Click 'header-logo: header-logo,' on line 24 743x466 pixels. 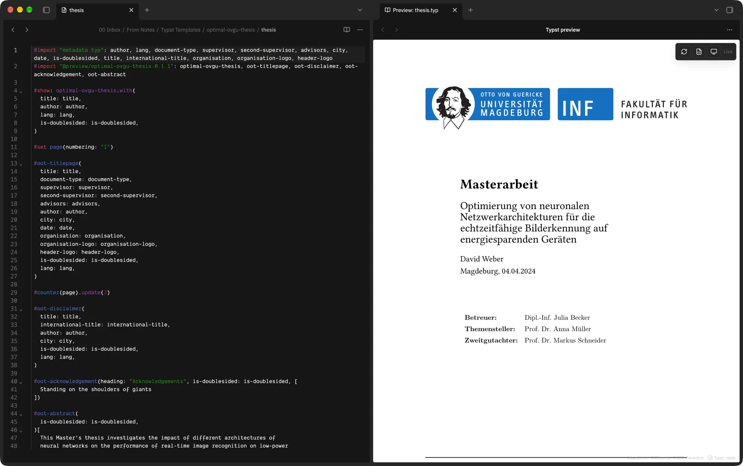coord(80,252)
